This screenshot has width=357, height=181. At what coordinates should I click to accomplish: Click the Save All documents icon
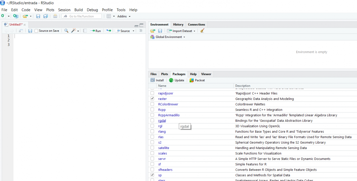pos(46,16)
